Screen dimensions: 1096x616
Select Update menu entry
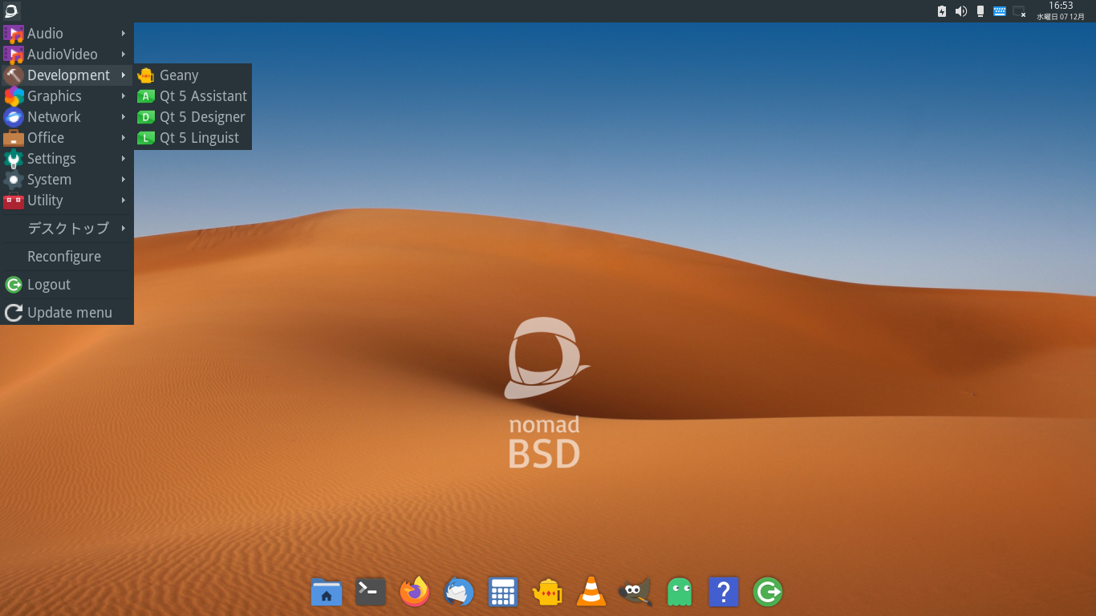[x=67, y=312]
